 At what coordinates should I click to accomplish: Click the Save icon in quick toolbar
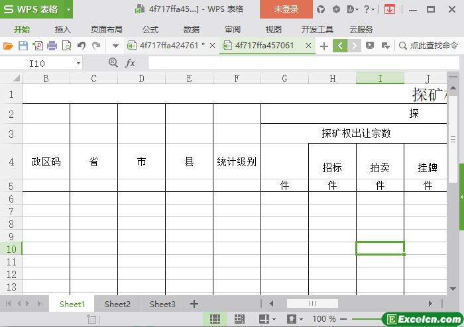23,46
